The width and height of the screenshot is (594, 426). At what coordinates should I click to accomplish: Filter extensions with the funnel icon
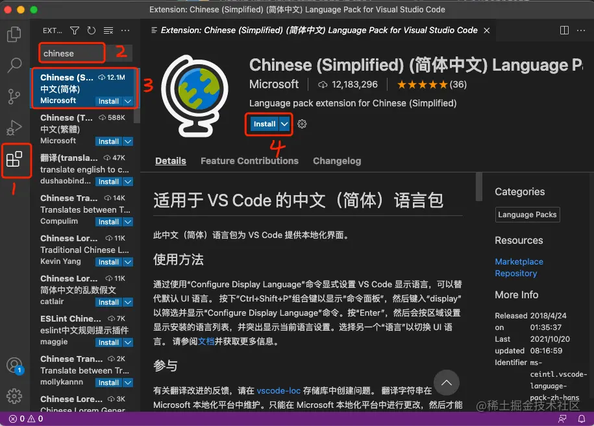(x=75, y=30)
